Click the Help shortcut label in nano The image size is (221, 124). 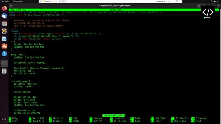tap(15, 118)
